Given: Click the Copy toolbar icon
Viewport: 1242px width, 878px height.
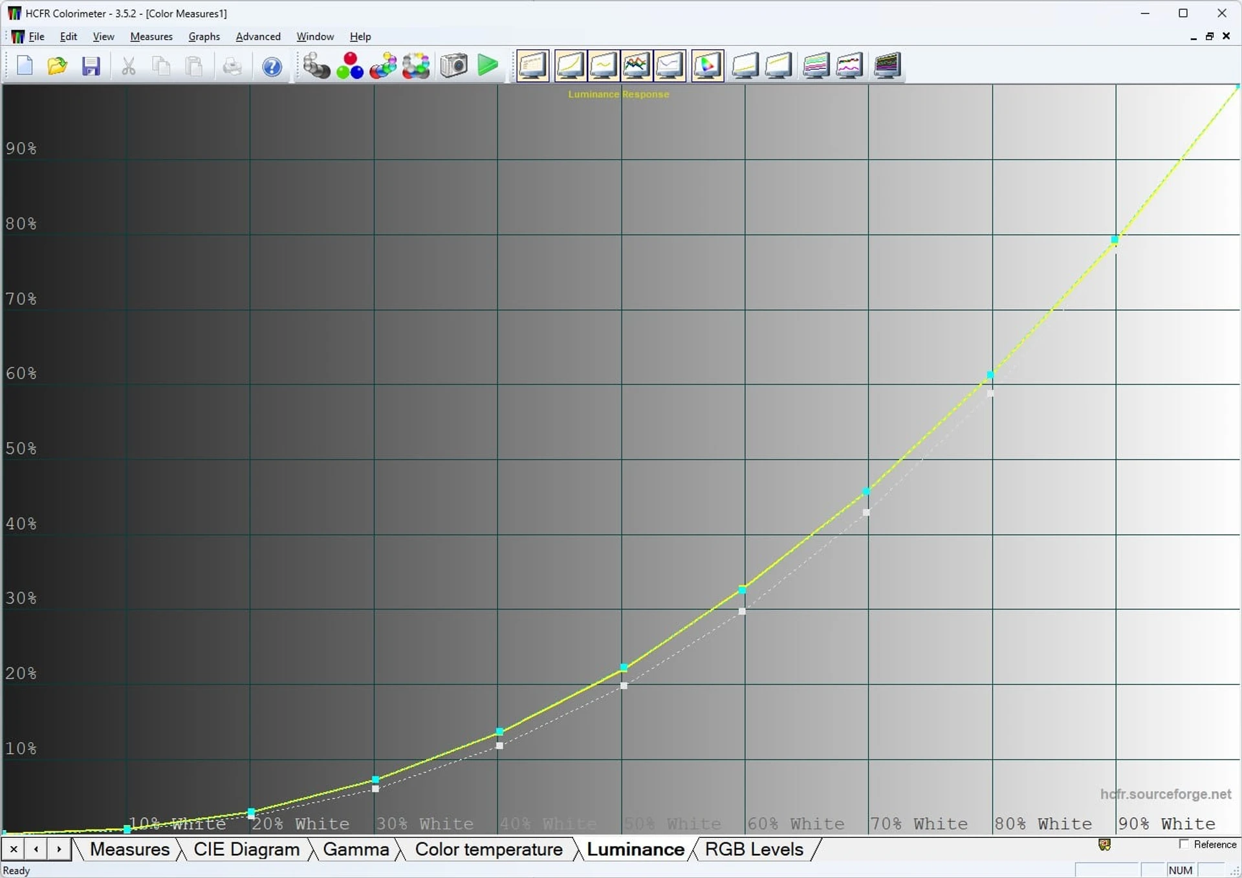Looking at the screenshot, I should 161,66.
